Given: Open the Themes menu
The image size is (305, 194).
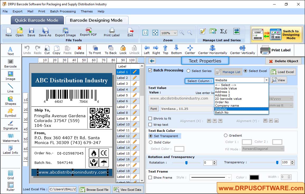Looking at the screenshot, I should click(x=87, y=11).
